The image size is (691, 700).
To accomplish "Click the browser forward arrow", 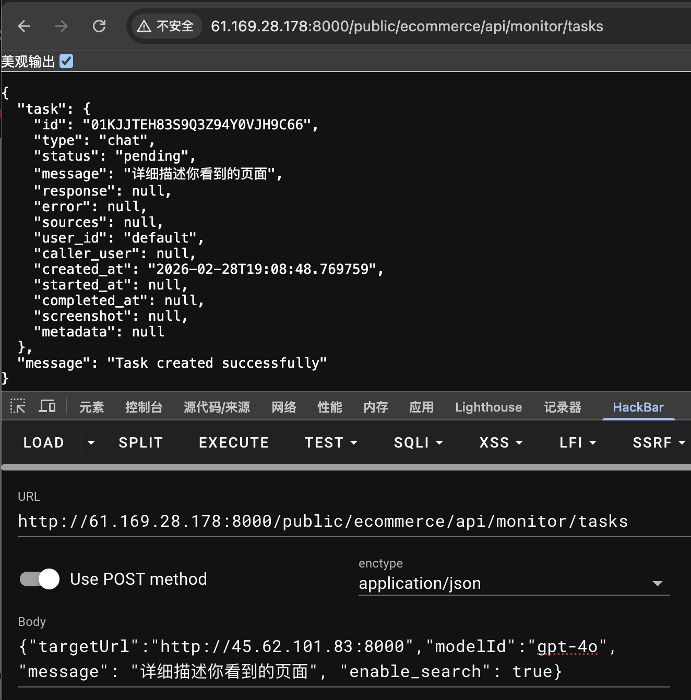I will 61,26.
